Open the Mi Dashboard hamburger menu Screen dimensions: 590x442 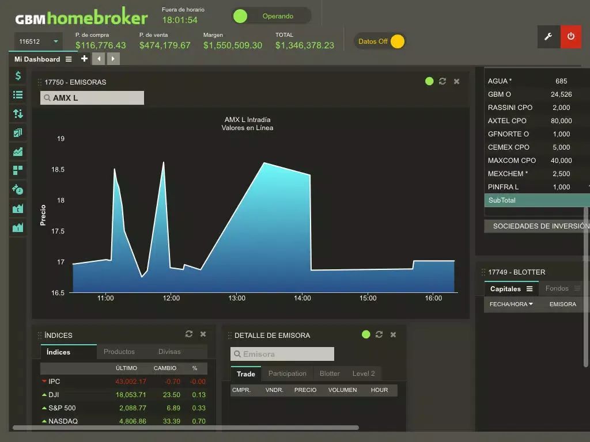69,59
